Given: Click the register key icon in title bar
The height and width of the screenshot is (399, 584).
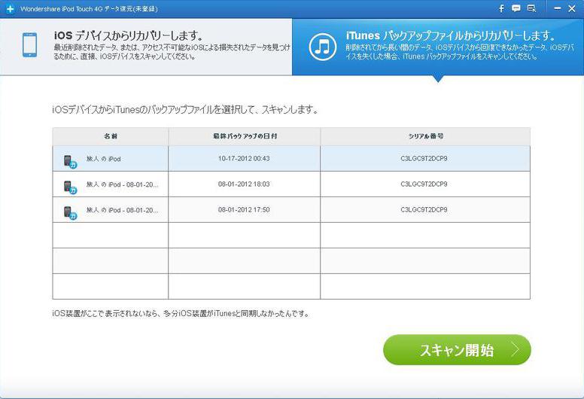Looking at the screenshot, I should [531, 8].
